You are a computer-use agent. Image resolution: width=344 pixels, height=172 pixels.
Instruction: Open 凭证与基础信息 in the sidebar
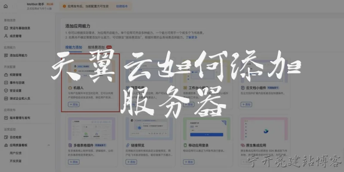point(20,28)
